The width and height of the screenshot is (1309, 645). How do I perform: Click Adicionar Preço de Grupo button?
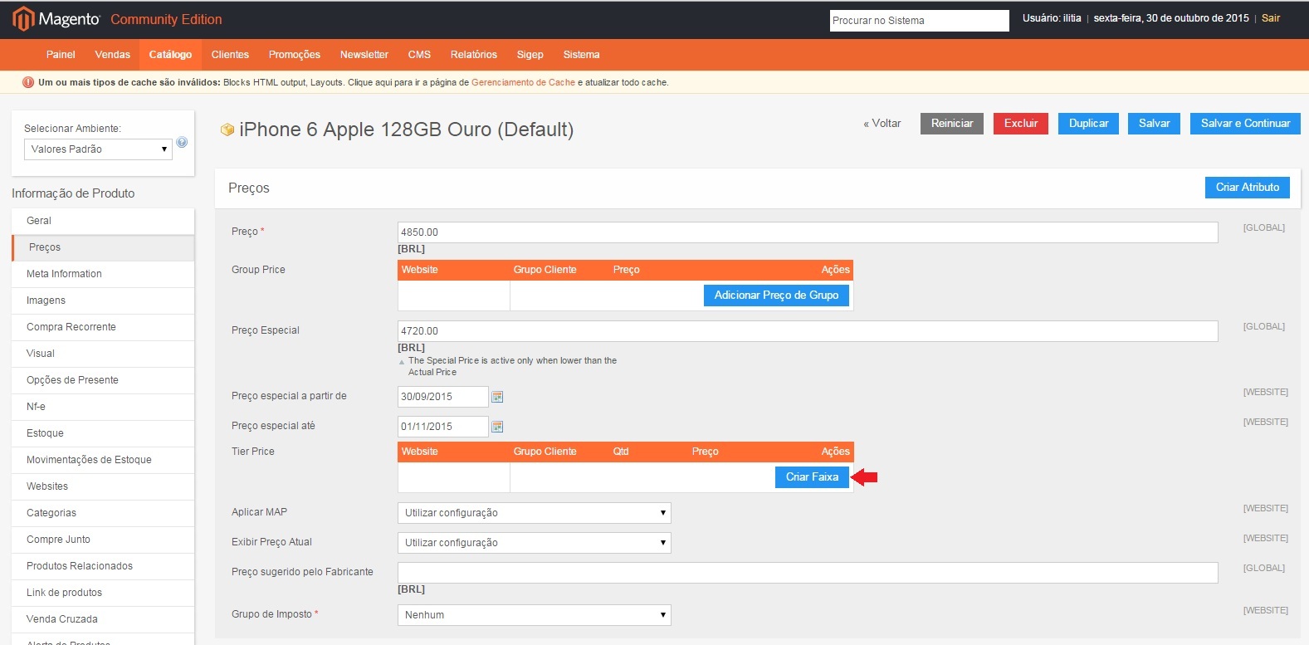point(776,296)
